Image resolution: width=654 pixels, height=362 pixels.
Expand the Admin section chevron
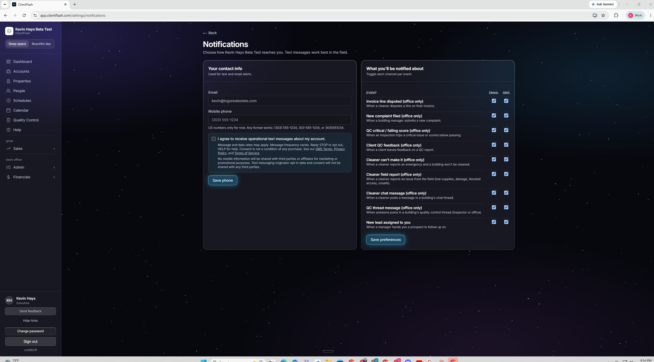54,167
